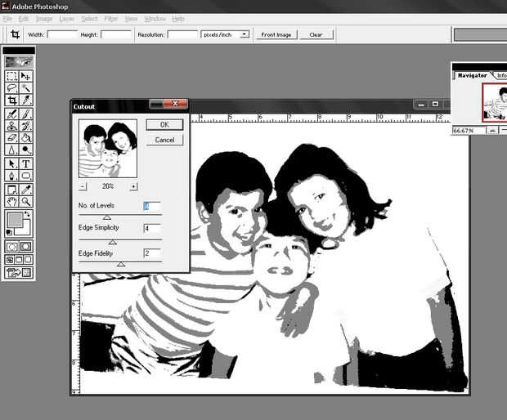The image size is (507, 420).
Task: Click OK in the Cutout dialog
Action: [164, 125]
